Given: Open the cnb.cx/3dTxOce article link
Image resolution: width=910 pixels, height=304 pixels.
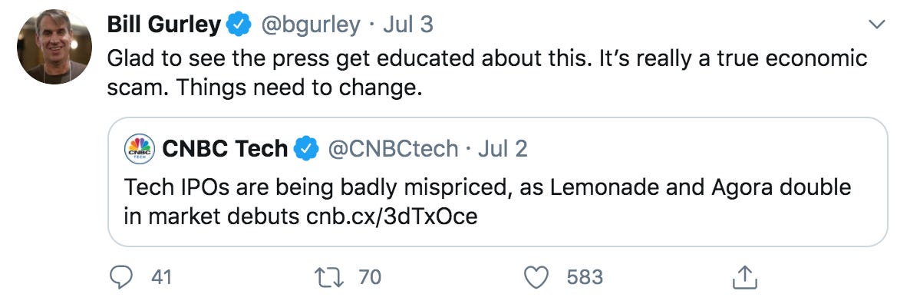Looking at the screenshot, I should point(392,216).
